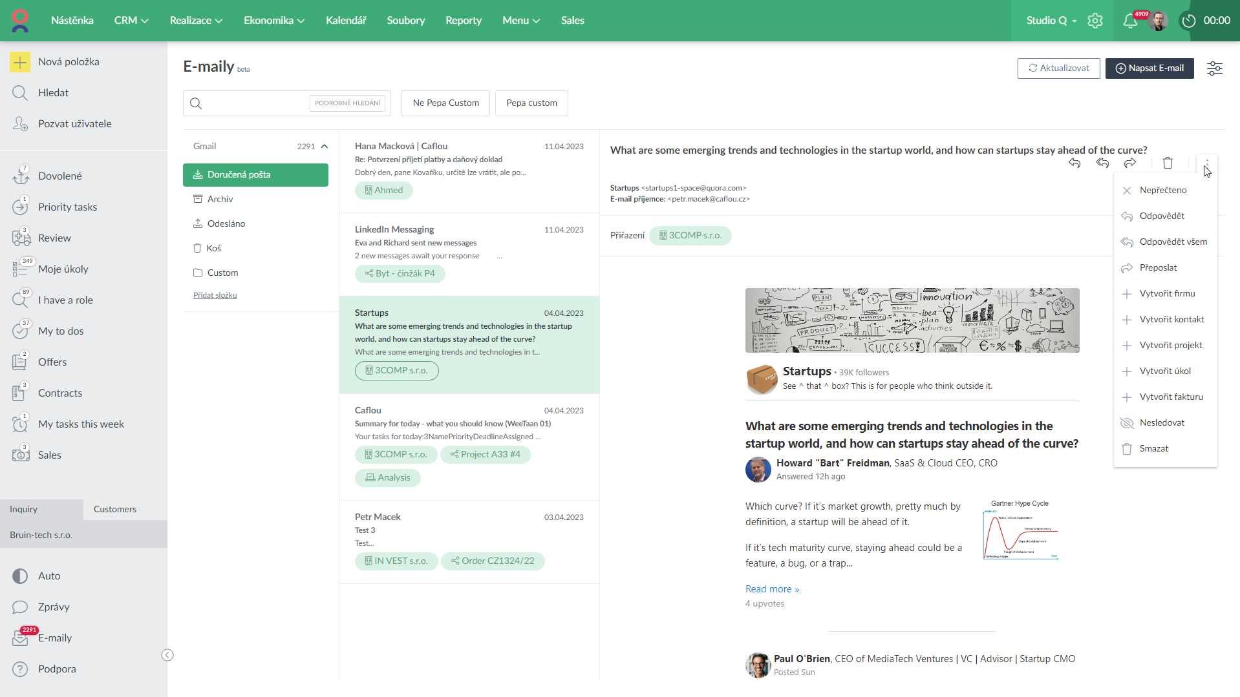
Task: Open the notifications bell icon
Action: 1130,21
